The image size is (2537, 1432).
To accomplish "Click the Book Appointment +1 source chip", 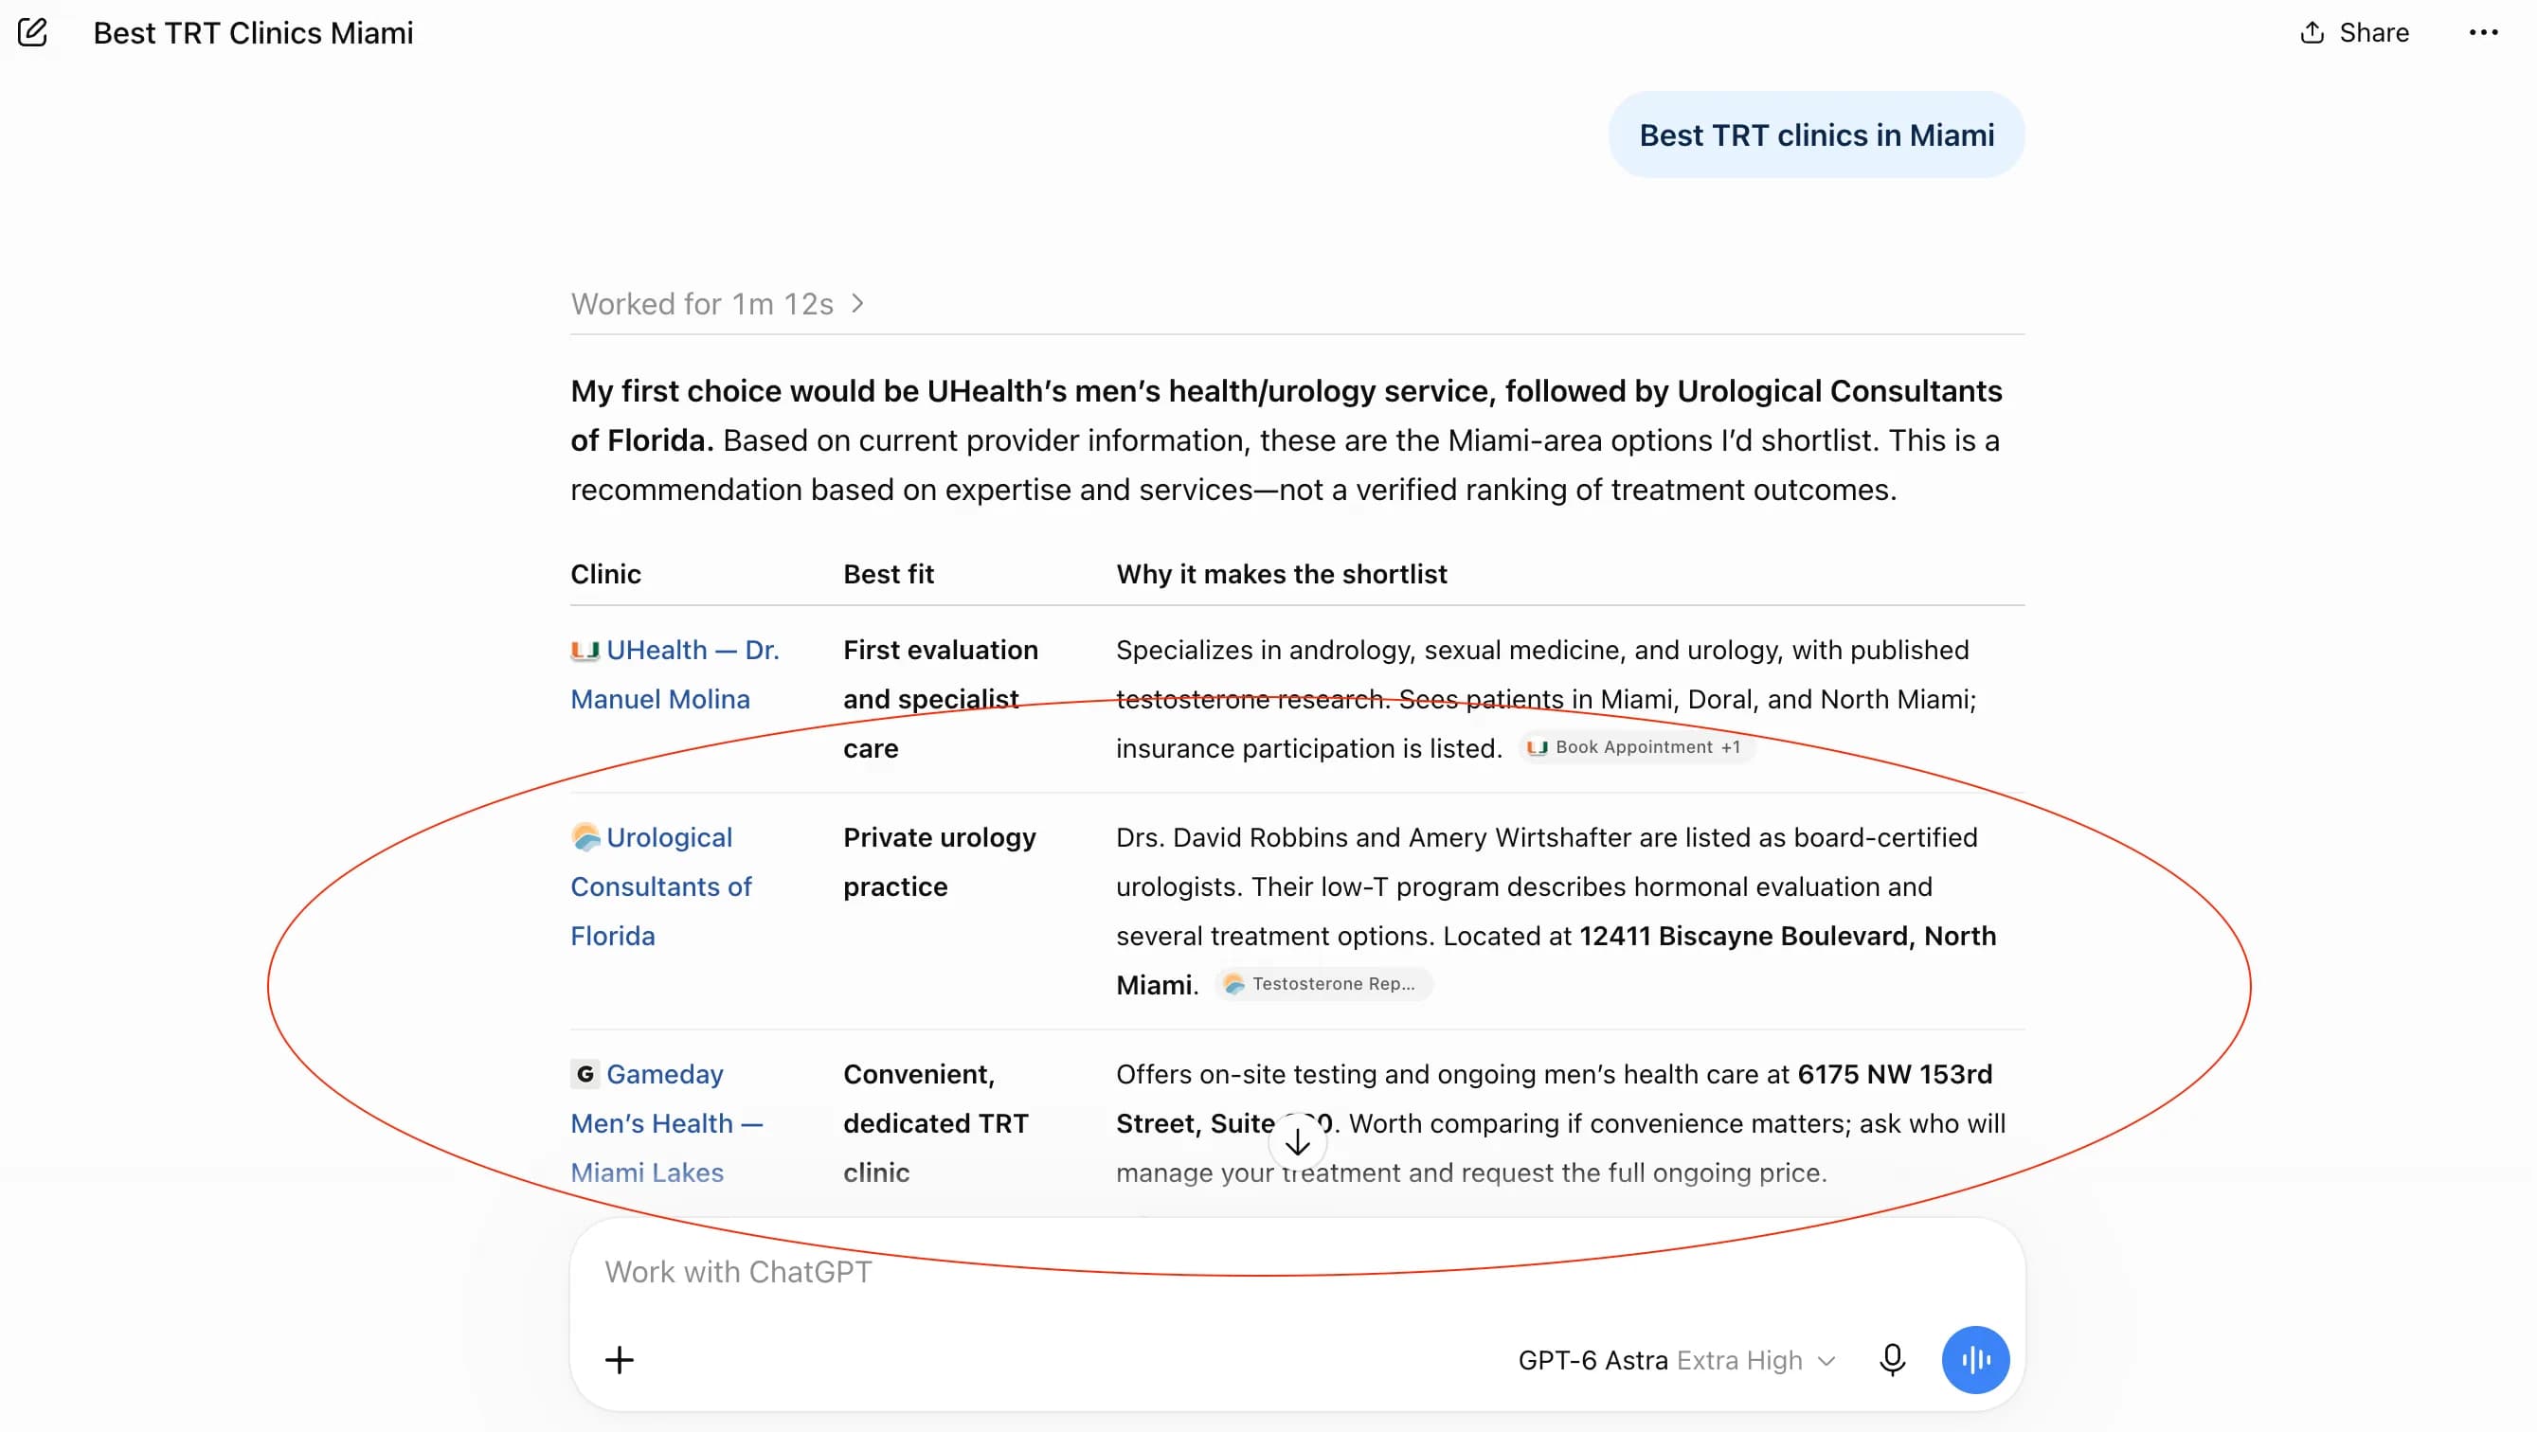I will point(1635,747).
